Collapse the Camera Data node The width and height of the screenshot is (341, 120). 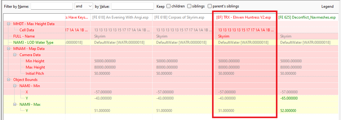(15, 55)
